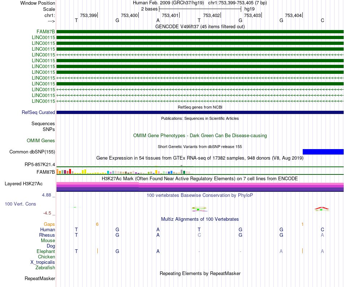Screen dimensions: 344x287
Task: Click the RepeatMasker track label
Action: tap(40, 278)
